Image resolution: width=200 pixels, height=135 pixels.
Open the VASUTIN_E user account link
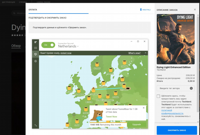(x=145, y=10)
